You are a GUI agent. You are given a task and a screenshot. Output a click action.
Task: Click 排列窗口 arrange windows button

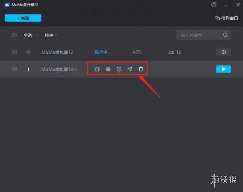point(227,18)
